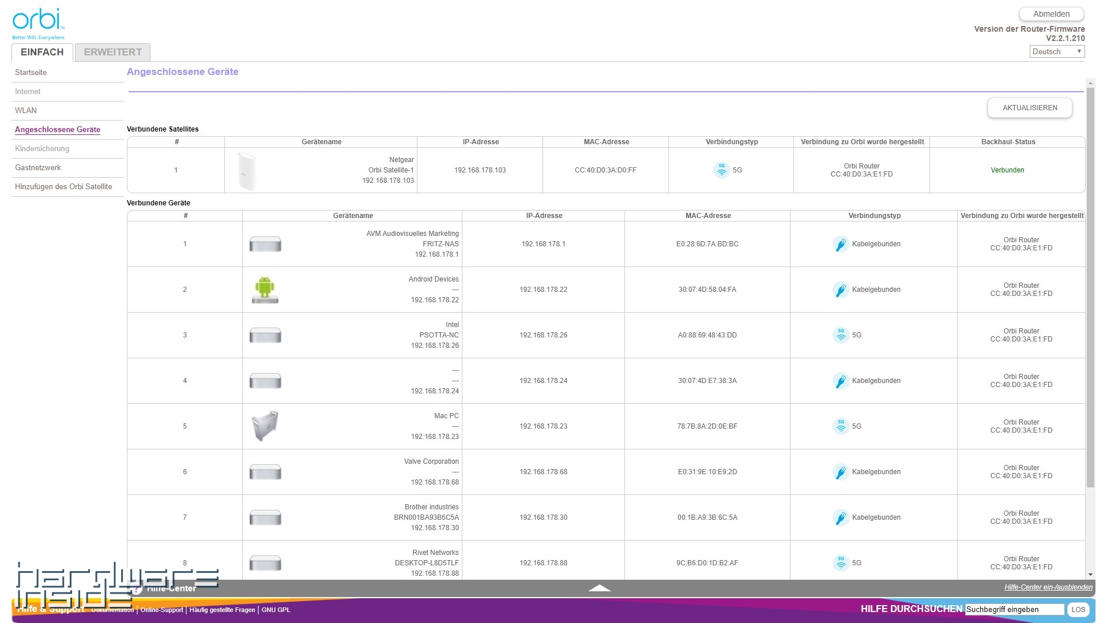1107x623 pixels.
Task: Click the Gerätename header in Verbundene Geräte
Action: (353, 216)
